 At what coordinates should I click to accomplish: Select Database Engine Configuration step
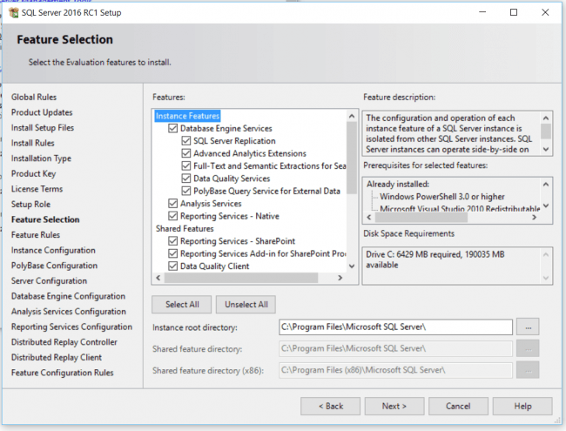tap(68, 296)
